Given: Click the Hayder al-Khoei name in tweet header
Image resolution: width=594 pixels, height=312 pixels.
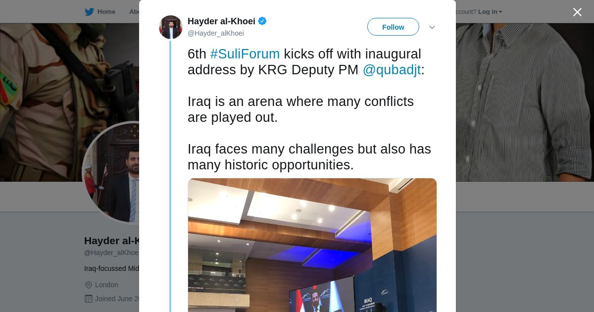Looking at the screenshot, I should coord(221,21).
